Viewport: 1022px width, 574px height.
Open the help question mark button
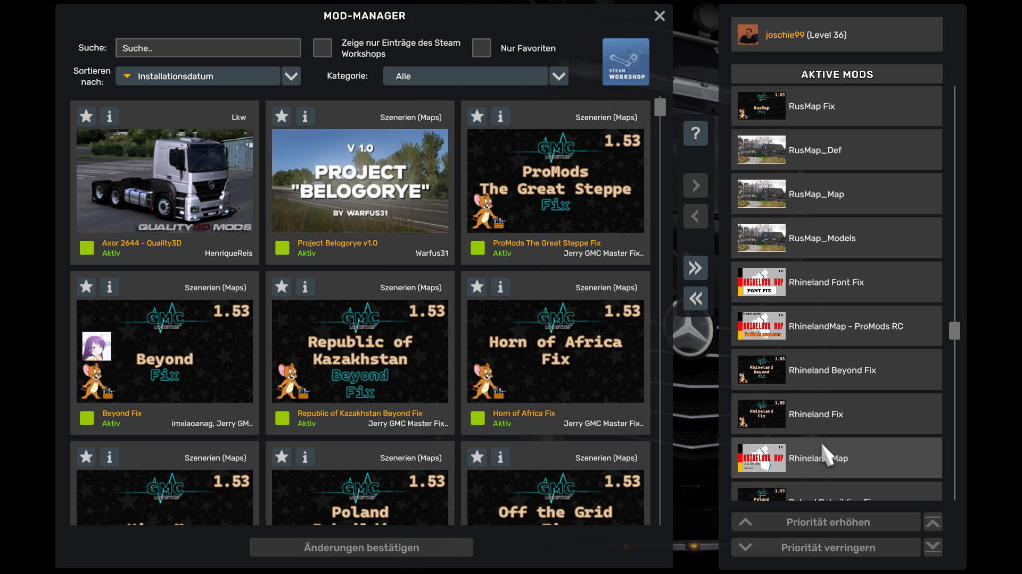coord(696,133)
